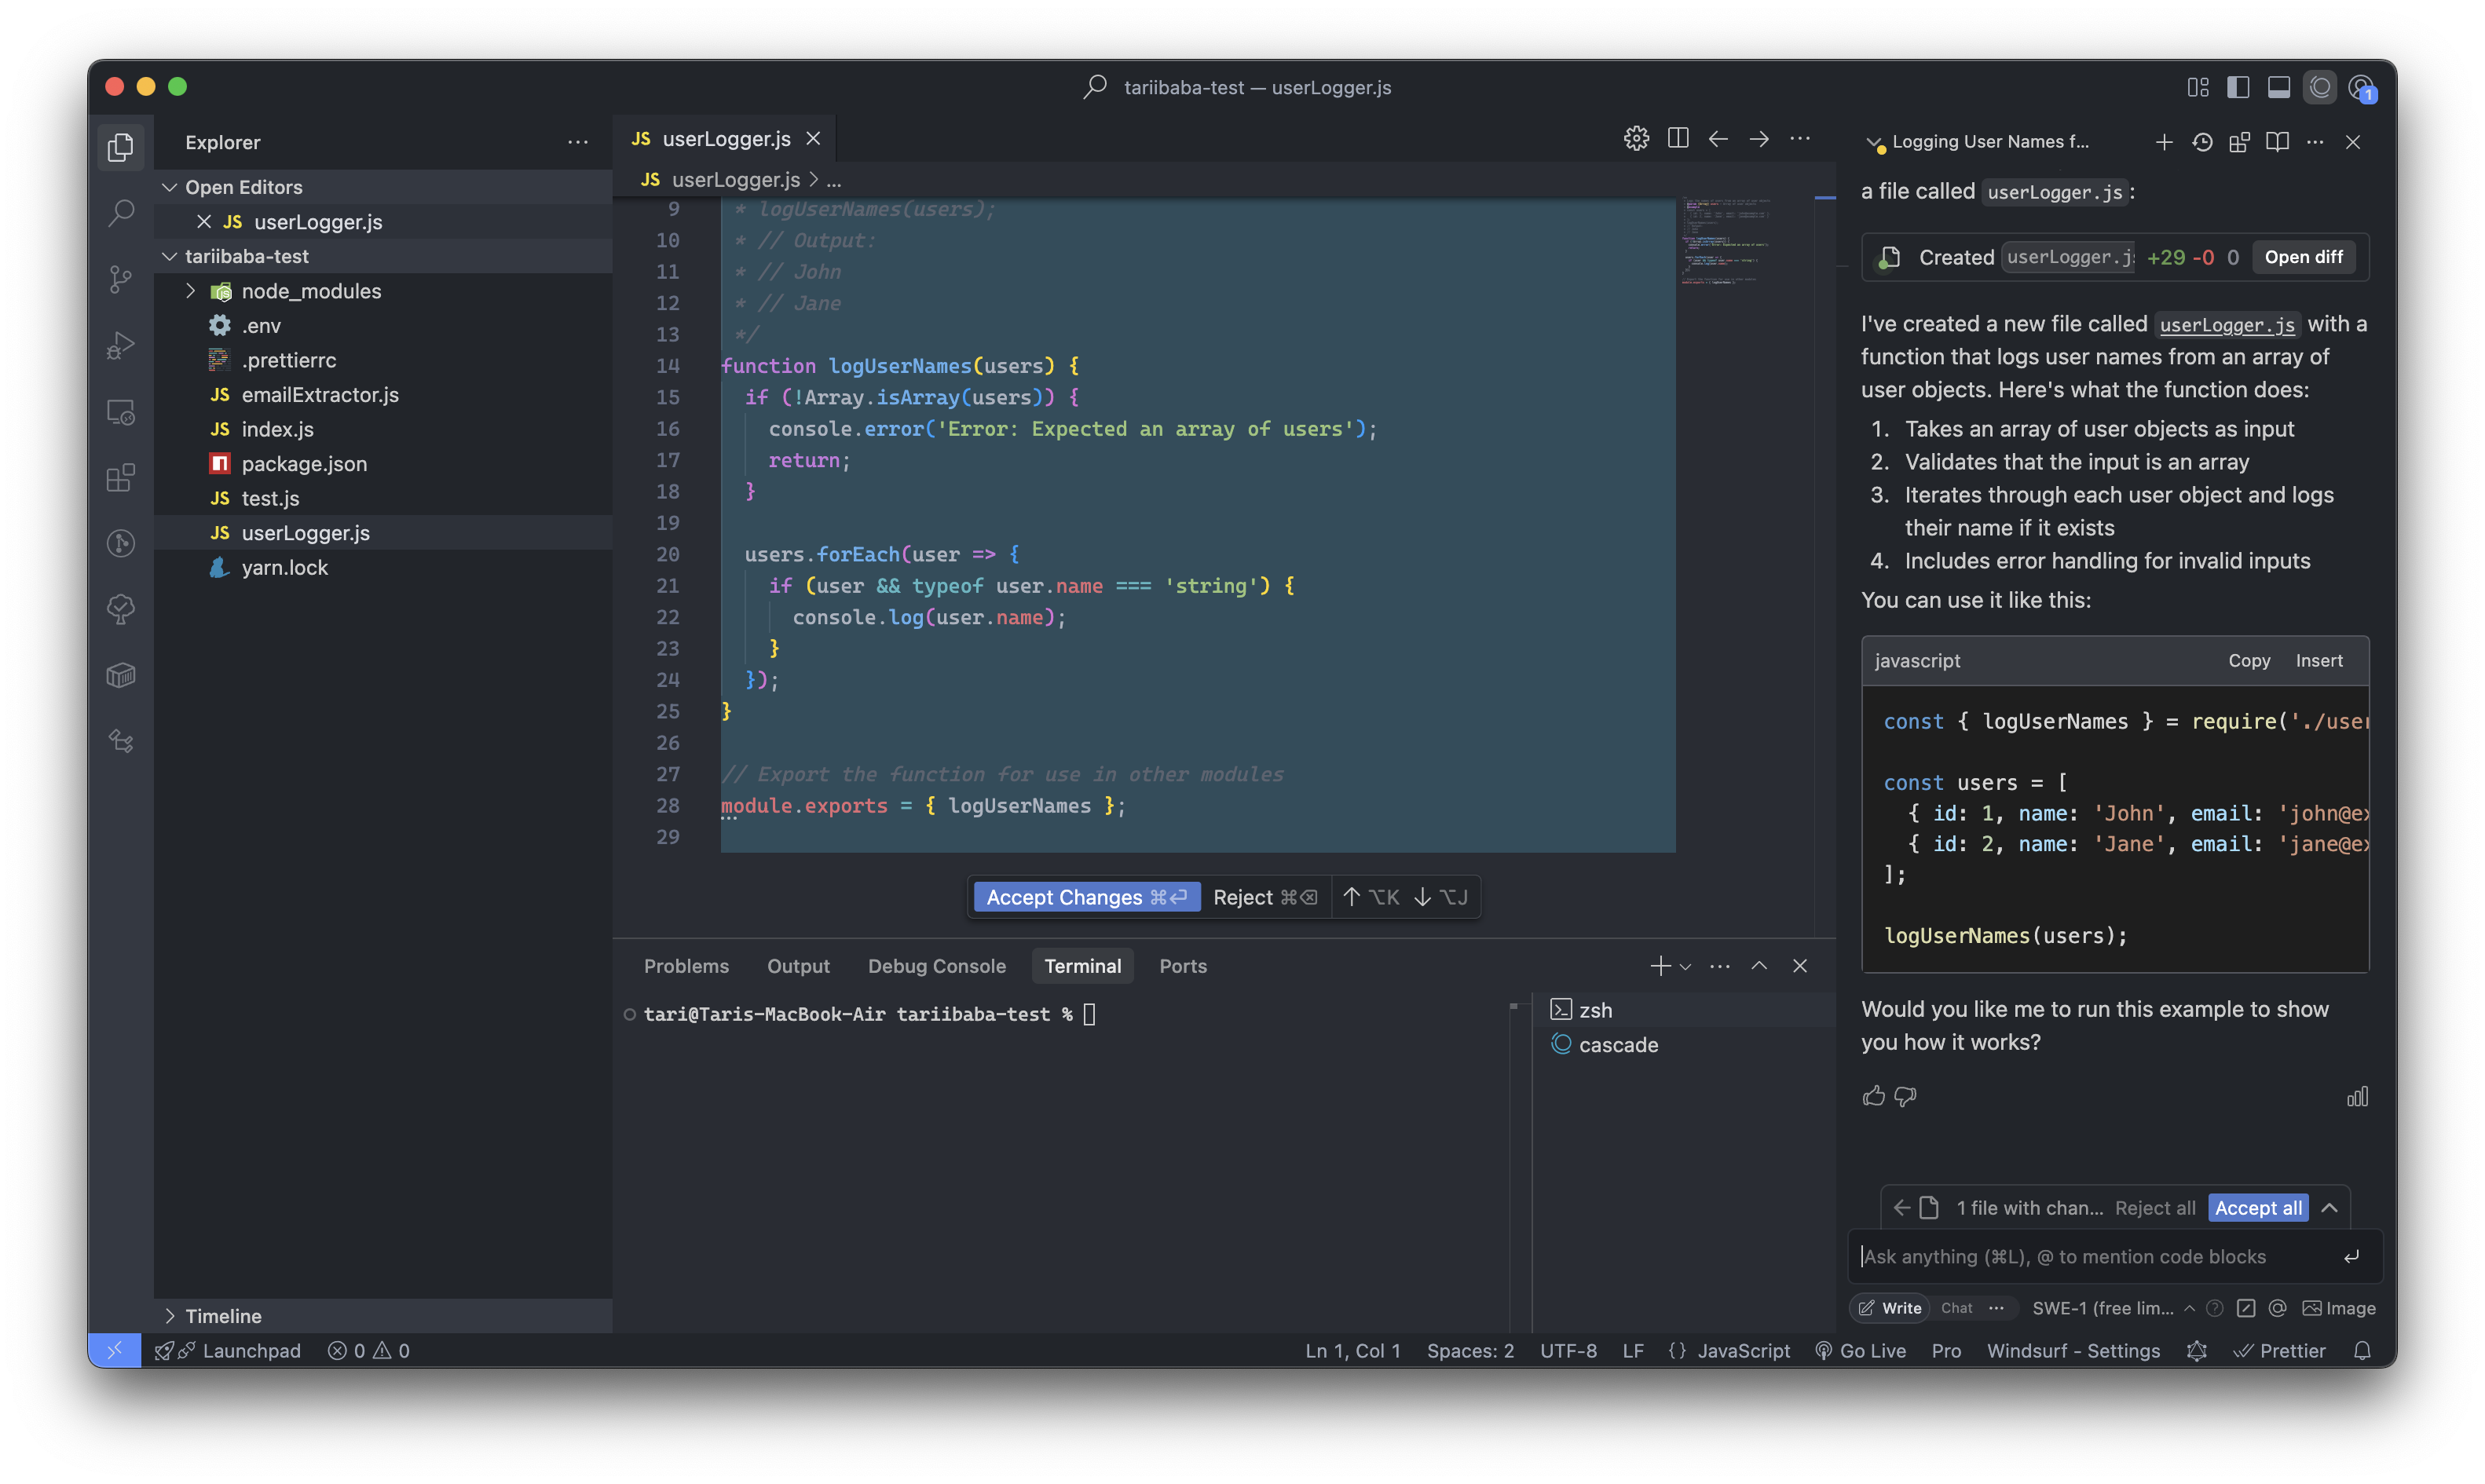Toggle Prettier in the status bar

[x=2281, y=1351]
